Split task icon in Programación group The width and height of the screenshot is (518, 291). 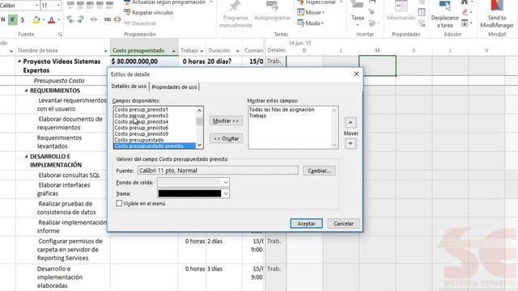click(x=94, y=19)
